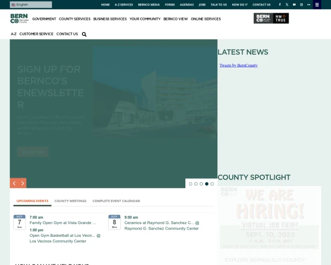Select second carousel slide dot
This screenshot has width=331, height=265.
196,184
